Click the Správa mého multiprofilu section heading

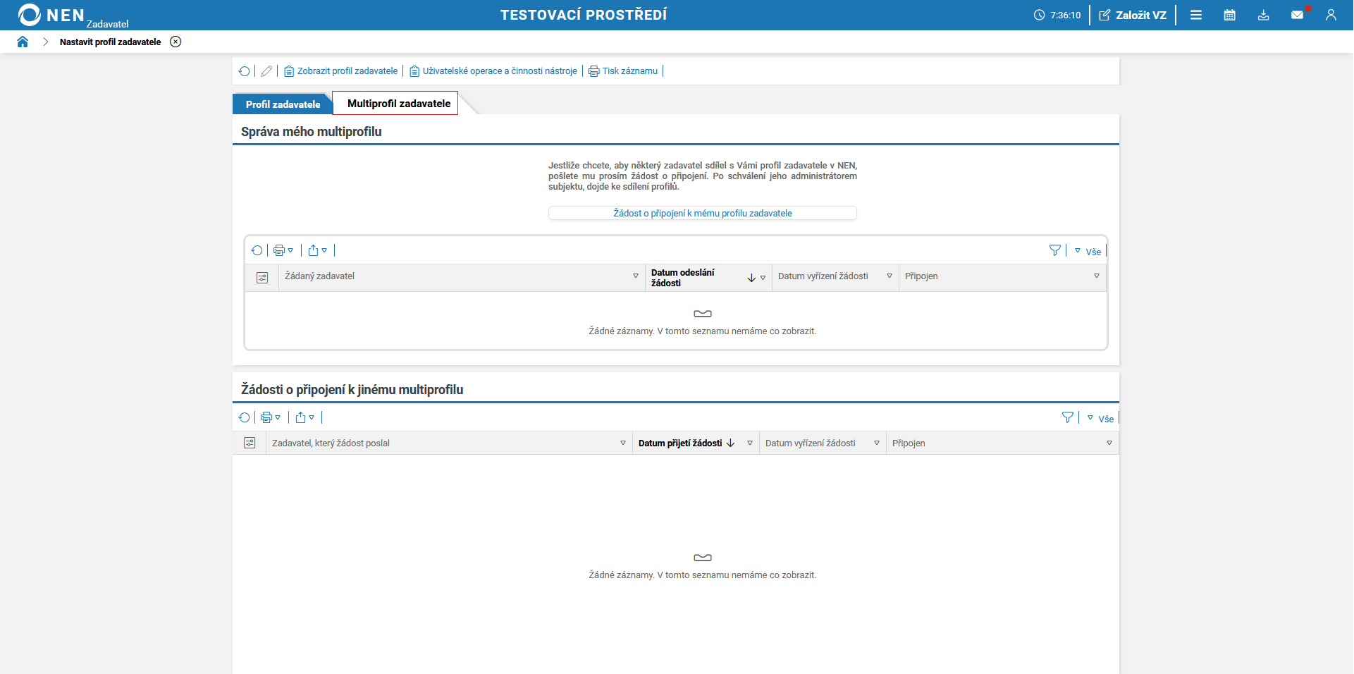(x=312, y=132)
